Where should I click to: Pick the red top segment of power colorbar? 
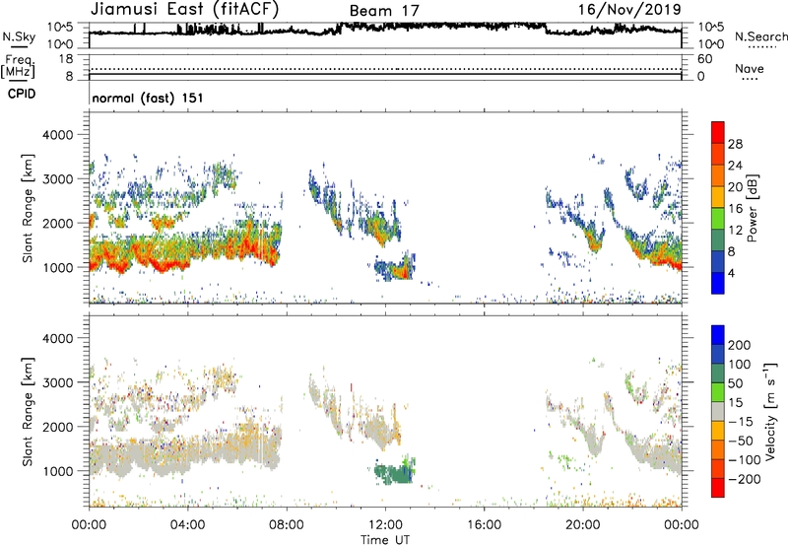[x=718, y=133]
